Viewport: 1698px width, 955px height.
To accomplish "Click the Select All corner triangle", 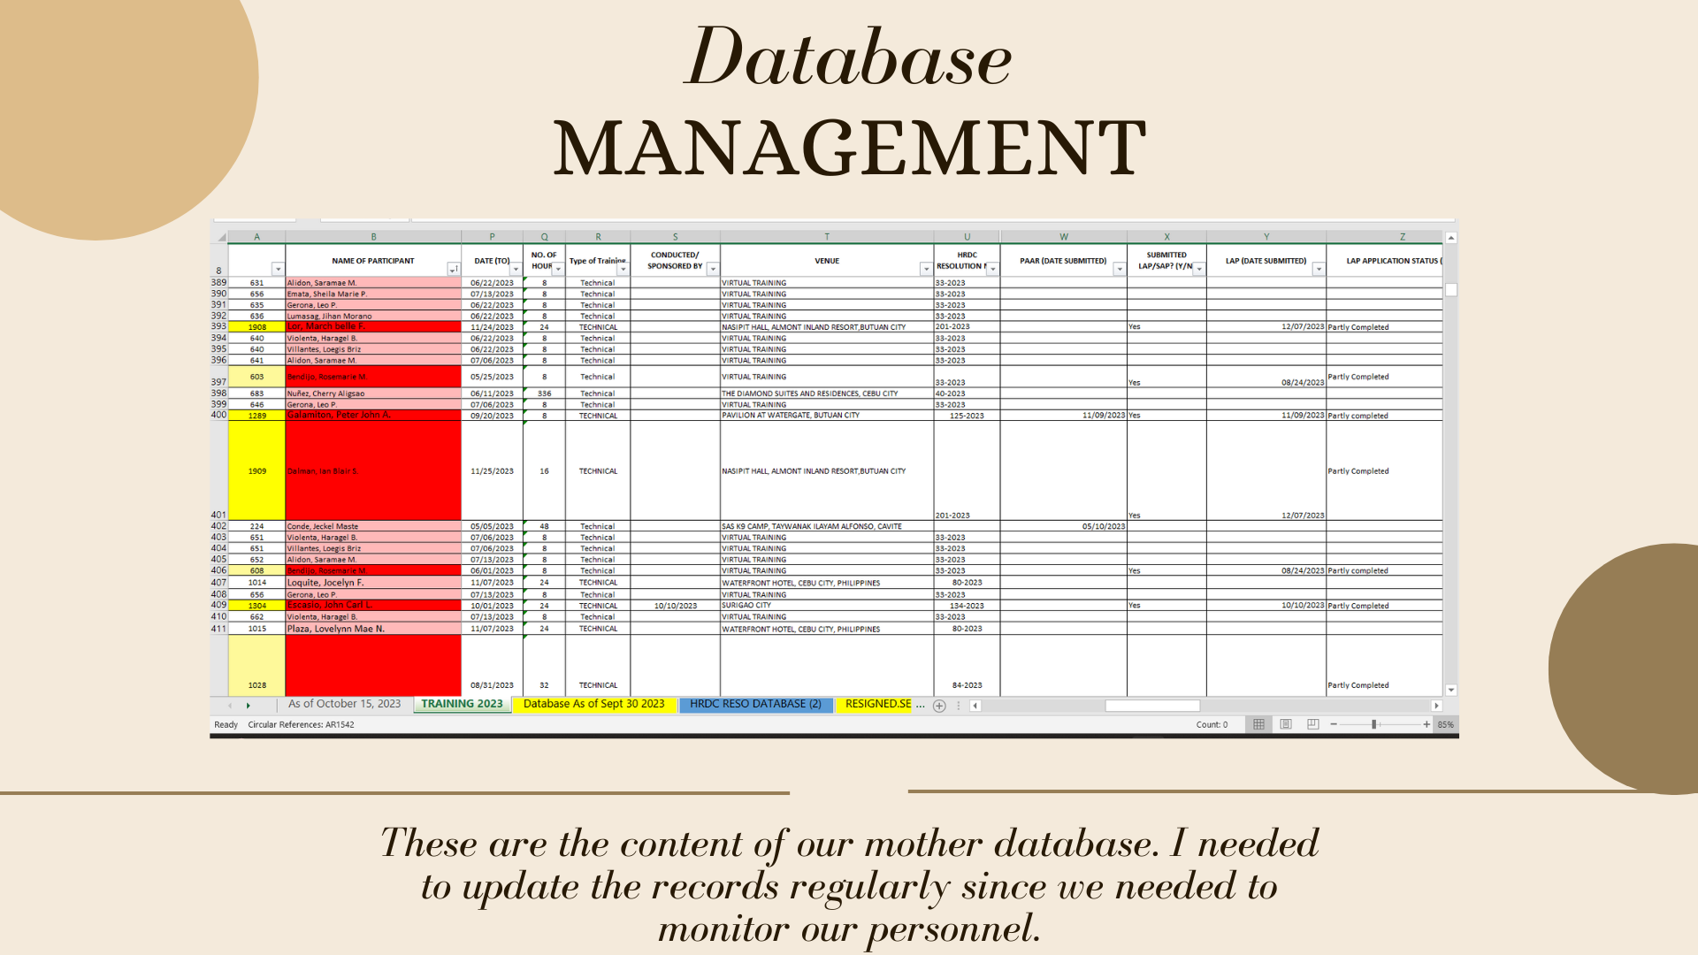I will tap(221, 237).
